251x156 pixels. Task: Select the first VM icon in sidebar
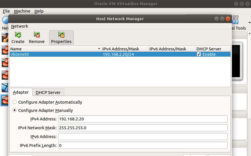(5, 37)
